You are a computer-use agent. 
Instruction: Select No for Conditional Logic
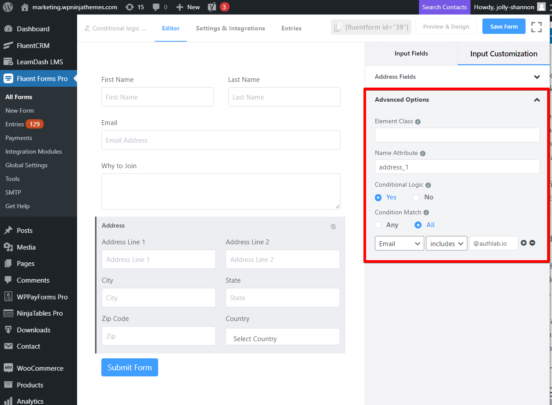(416, 197)
